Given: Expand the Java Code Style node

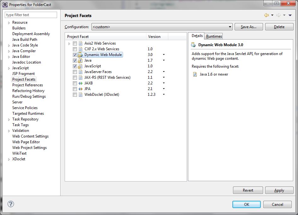Looking at the screenshot, I should coord(9,46).
